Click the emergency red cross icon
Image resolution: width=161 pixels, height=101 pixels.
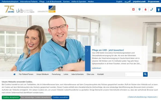(x=133, y=9)
